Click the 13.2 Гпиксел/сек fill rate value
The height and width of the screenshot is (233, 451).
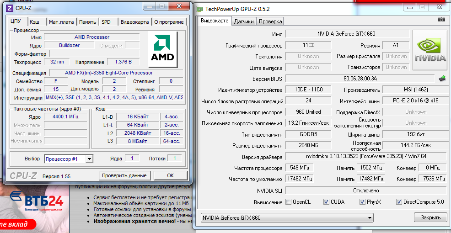coord(308,123)
